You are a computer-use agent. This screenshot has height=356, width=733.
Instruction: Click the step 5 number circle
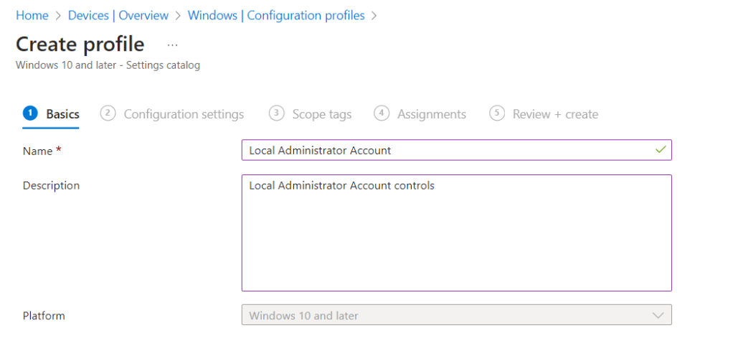click(x=496, y=113)
